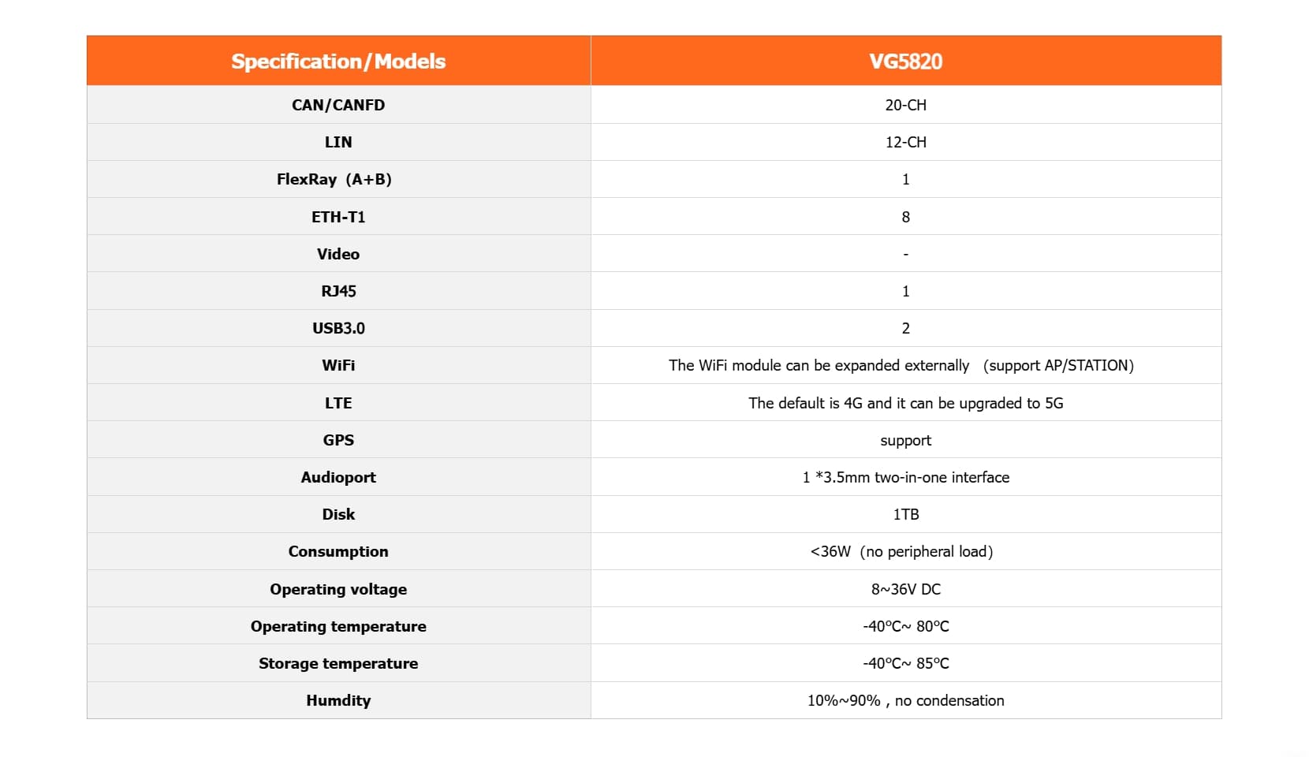Viewport: 1309px width, 757px height.
Task: Select the Video row label
Action: [338, 254]
